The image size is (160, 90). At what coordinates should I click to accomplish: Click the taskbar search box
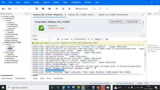point(27,87)
